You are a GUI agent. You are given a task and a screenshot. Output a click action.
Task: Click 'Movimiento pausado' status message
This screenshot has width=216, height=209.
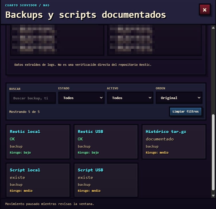50,204
